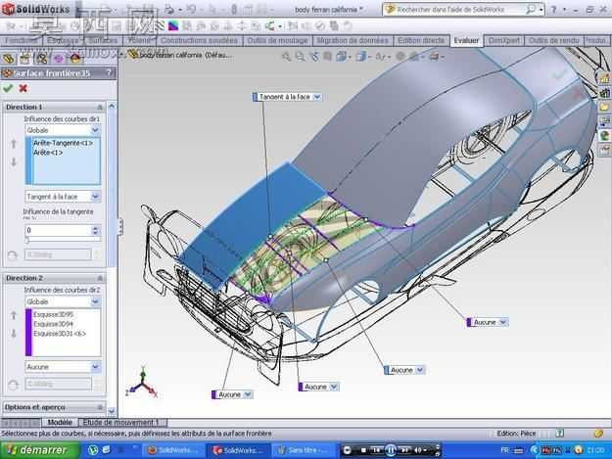Mute the media player volume

(417, 450)
